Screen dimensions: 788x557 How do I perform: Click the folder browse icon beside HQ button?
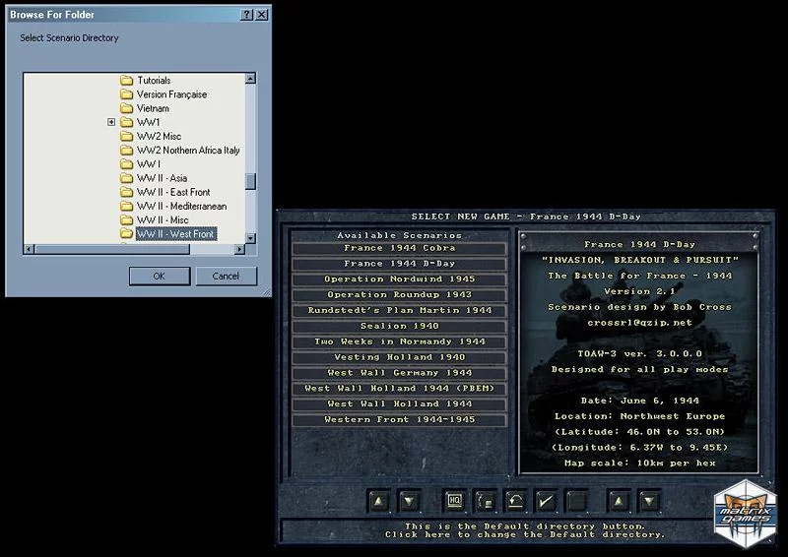tap(485, 501)
